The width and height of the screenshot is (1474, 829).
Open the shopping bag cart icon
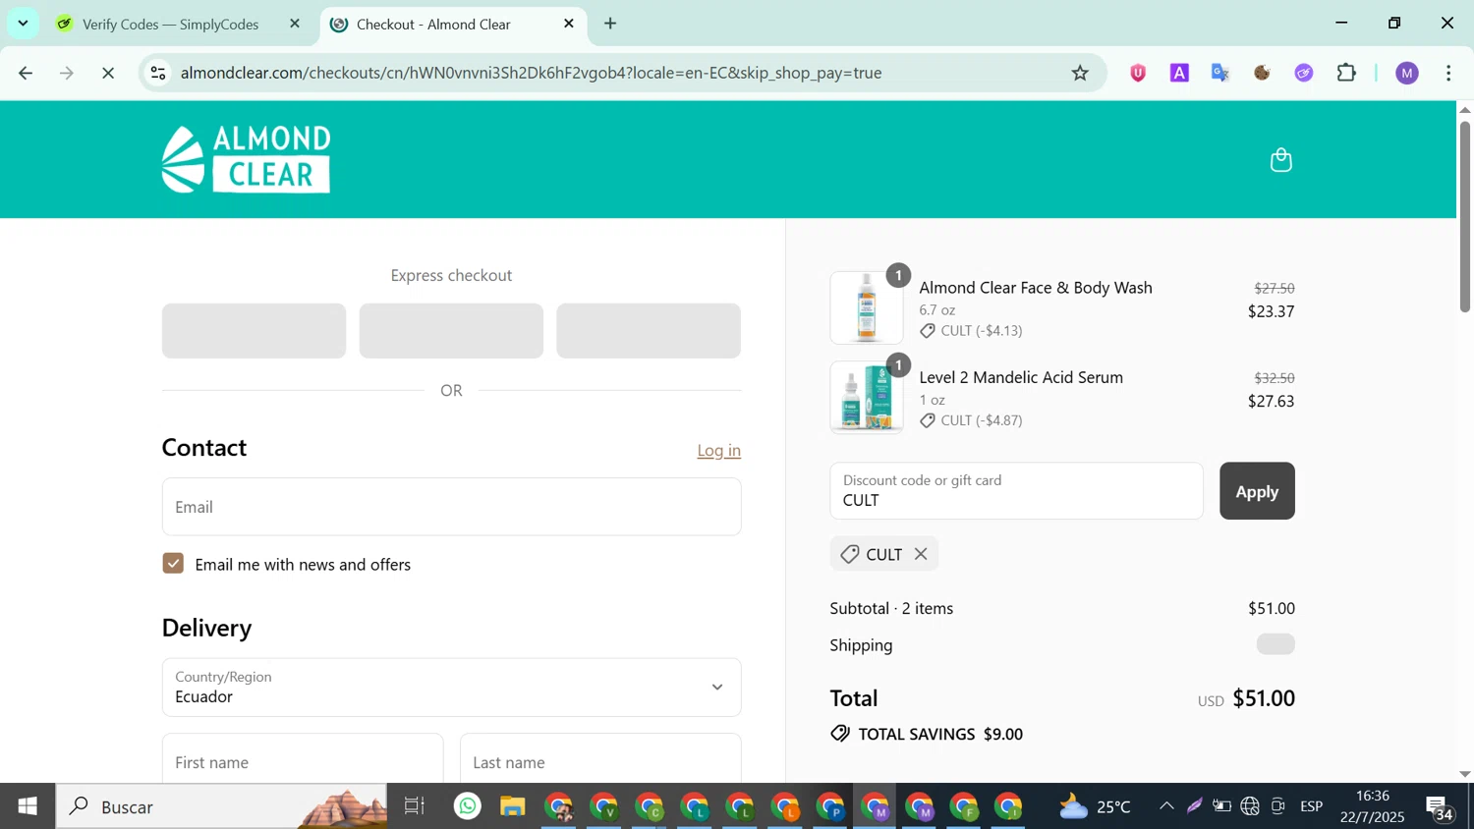(1280, 160)
